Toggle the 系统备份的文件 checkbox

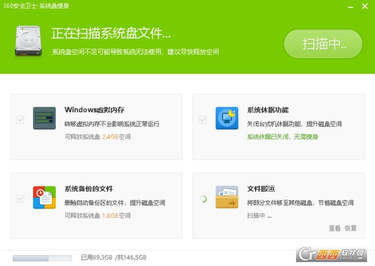[x=20, y=198]
